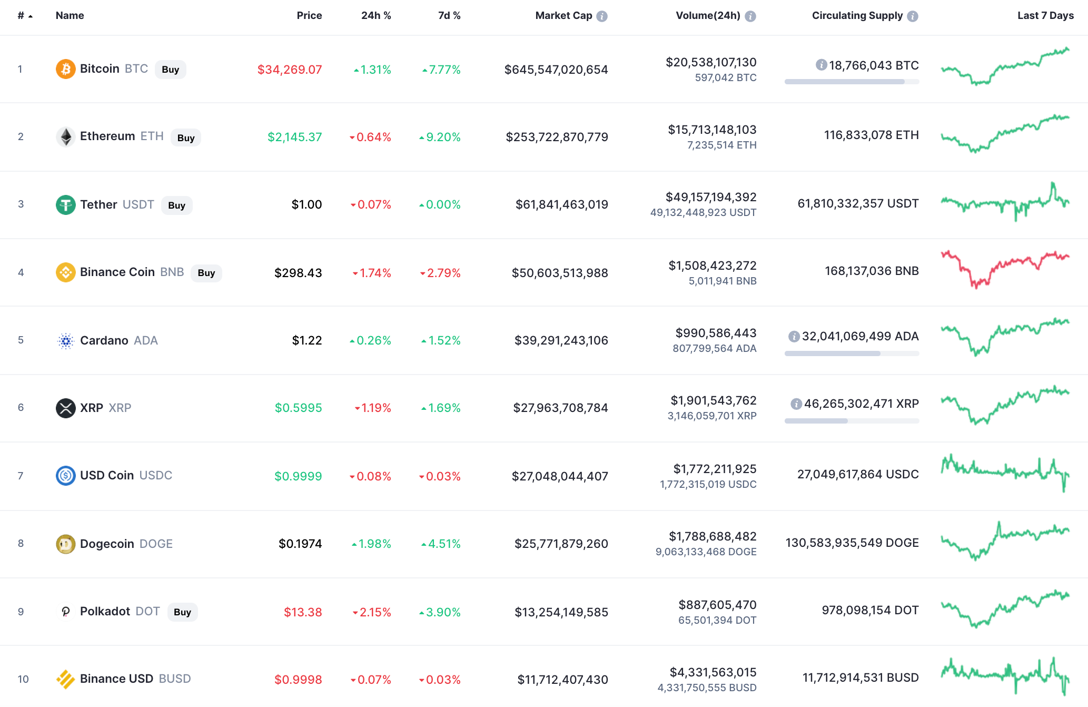Sort table by 24h % header
Screen dimensions: 1088x707
tap(376, 15)
